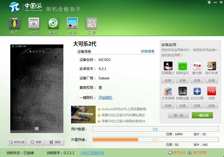Click the 保存位置 button

point(17,142)
